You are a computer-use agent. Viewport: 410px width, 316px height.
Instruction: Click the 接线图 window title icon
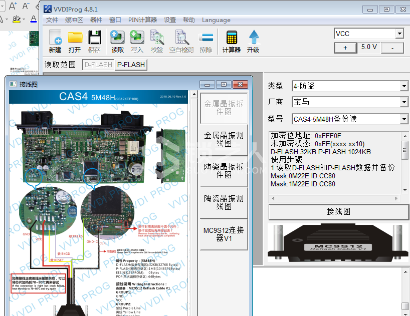point(13,84)
